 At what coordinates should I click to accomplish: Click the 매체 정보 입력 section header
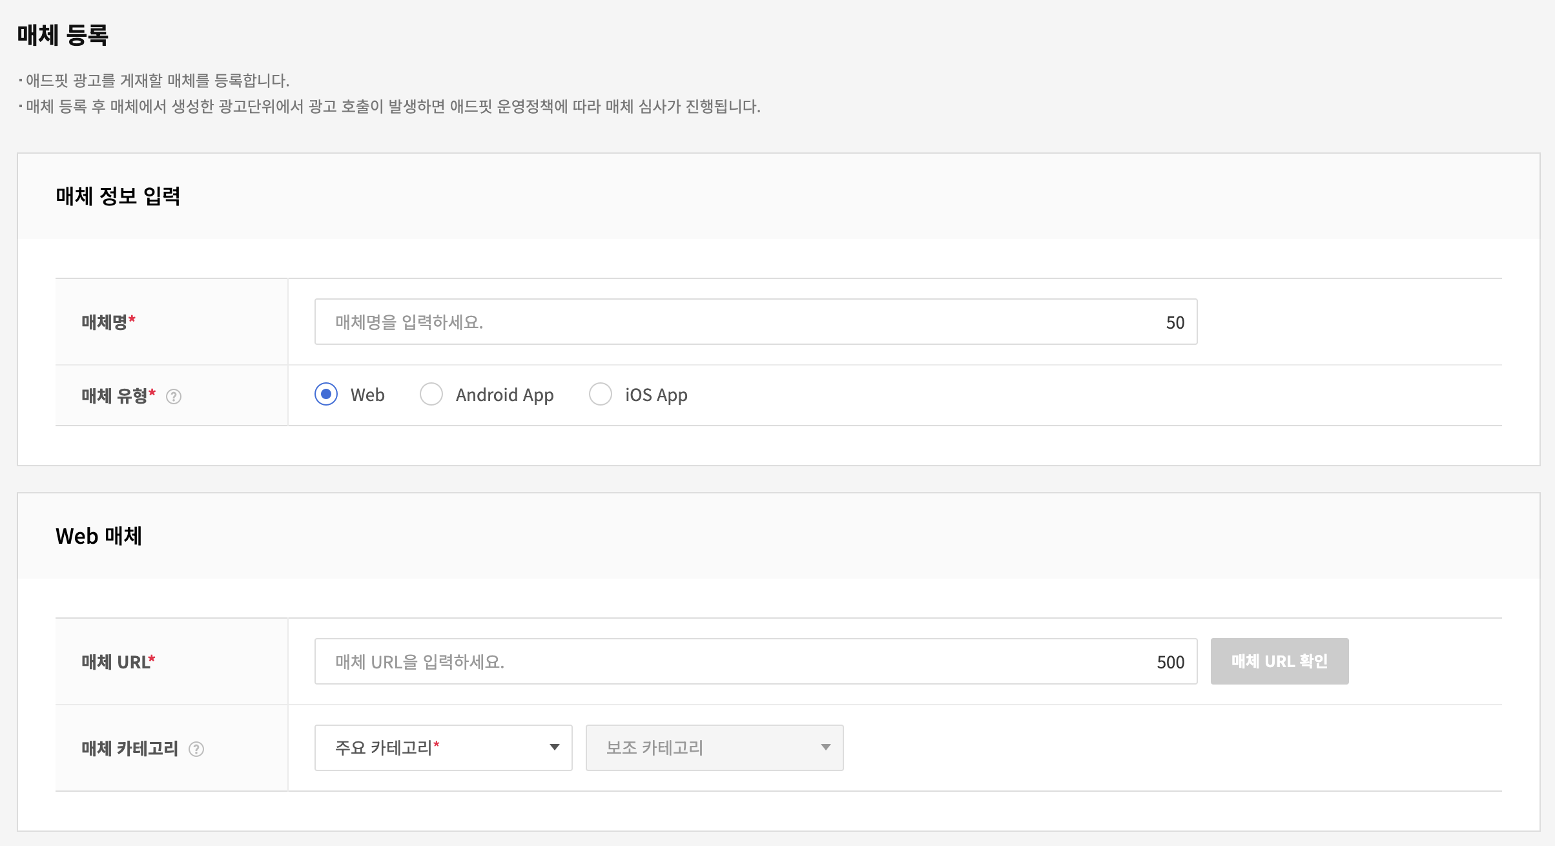point(118,196)
